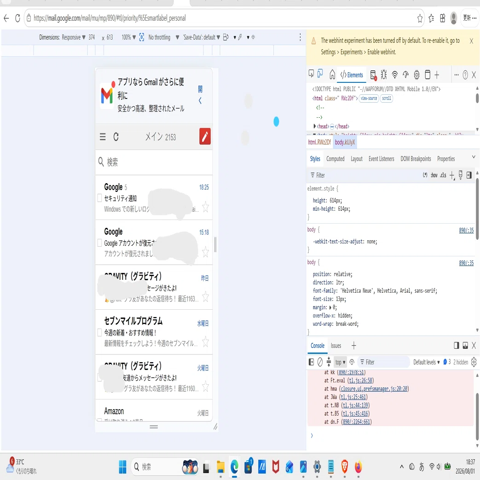
Task: Open the Application panel icon
Action: point(428,75)
